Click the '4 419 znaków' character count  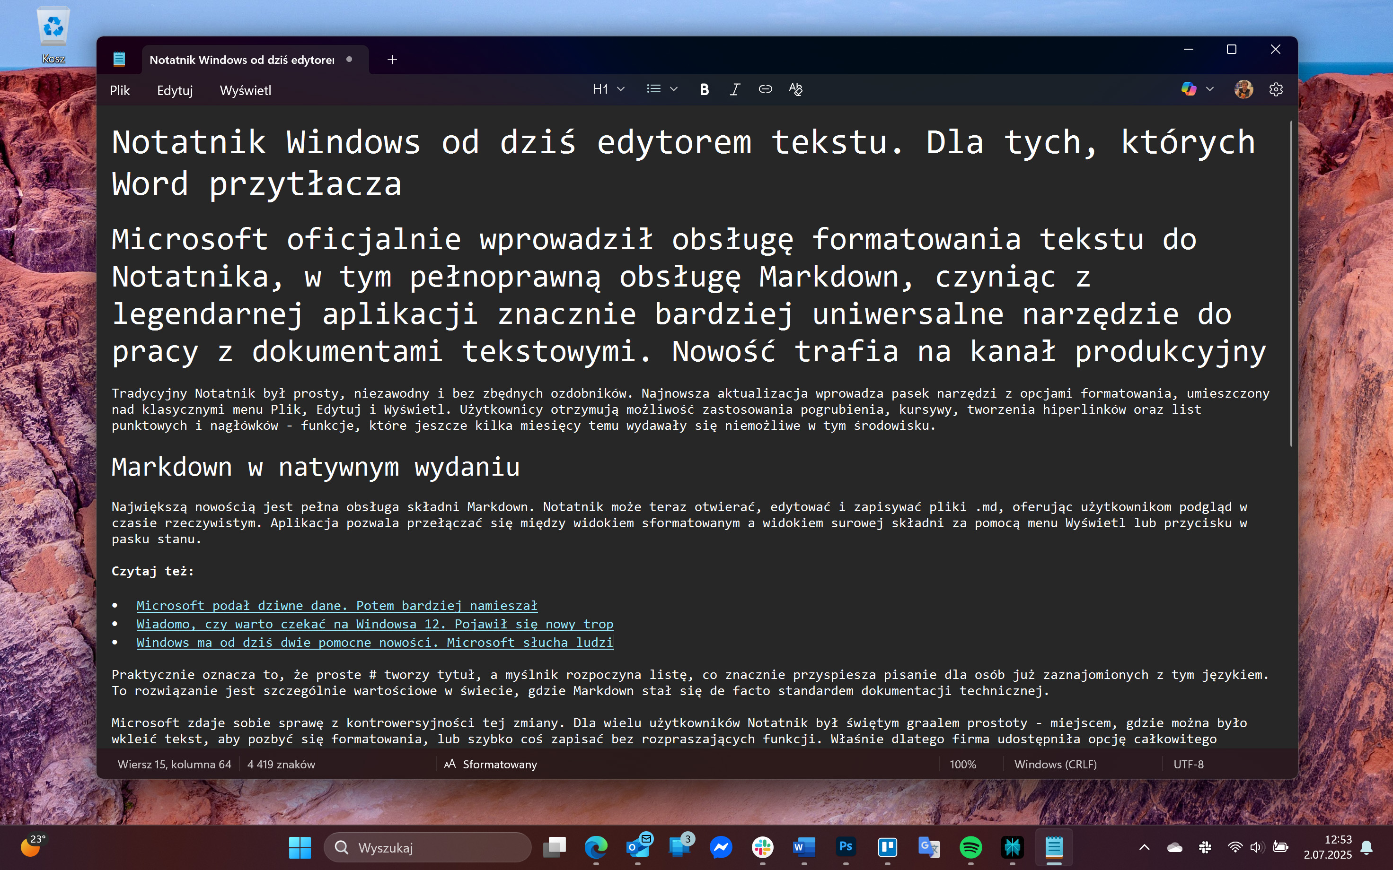(281, 764)
